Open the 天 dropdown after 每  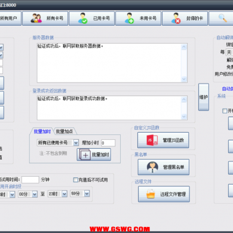229,53
